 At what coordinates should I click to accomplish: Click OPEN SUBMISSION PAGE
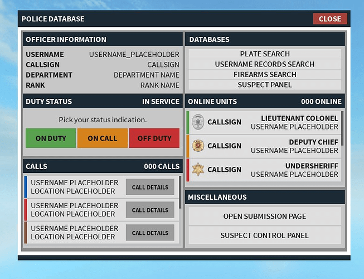tap(265, 217)
